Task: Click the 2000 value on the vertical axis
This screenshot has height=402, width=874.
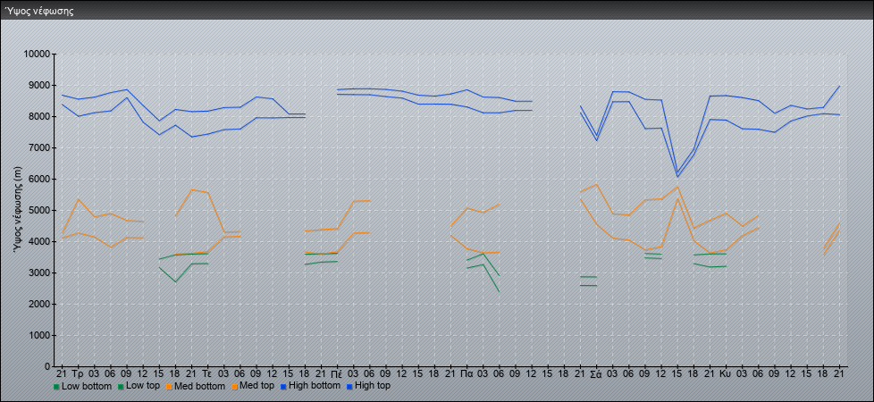Action: pyautogui.click(x=39, y=304)
